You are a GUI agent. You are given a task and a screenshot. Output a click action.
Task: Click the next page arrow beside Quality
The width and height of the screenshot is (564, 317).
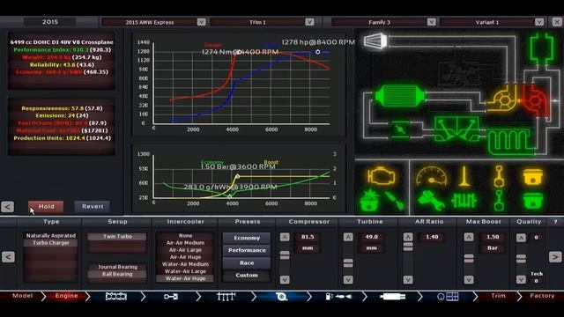pyautogui.click(x=555, y=256)
